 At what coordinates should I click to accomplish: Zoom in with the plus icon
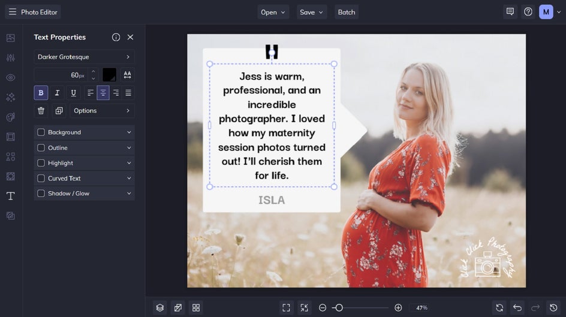(398, 307)
